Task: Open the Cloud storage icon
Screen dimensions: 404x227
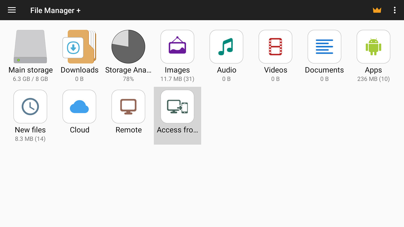Action: pos(79,107)
